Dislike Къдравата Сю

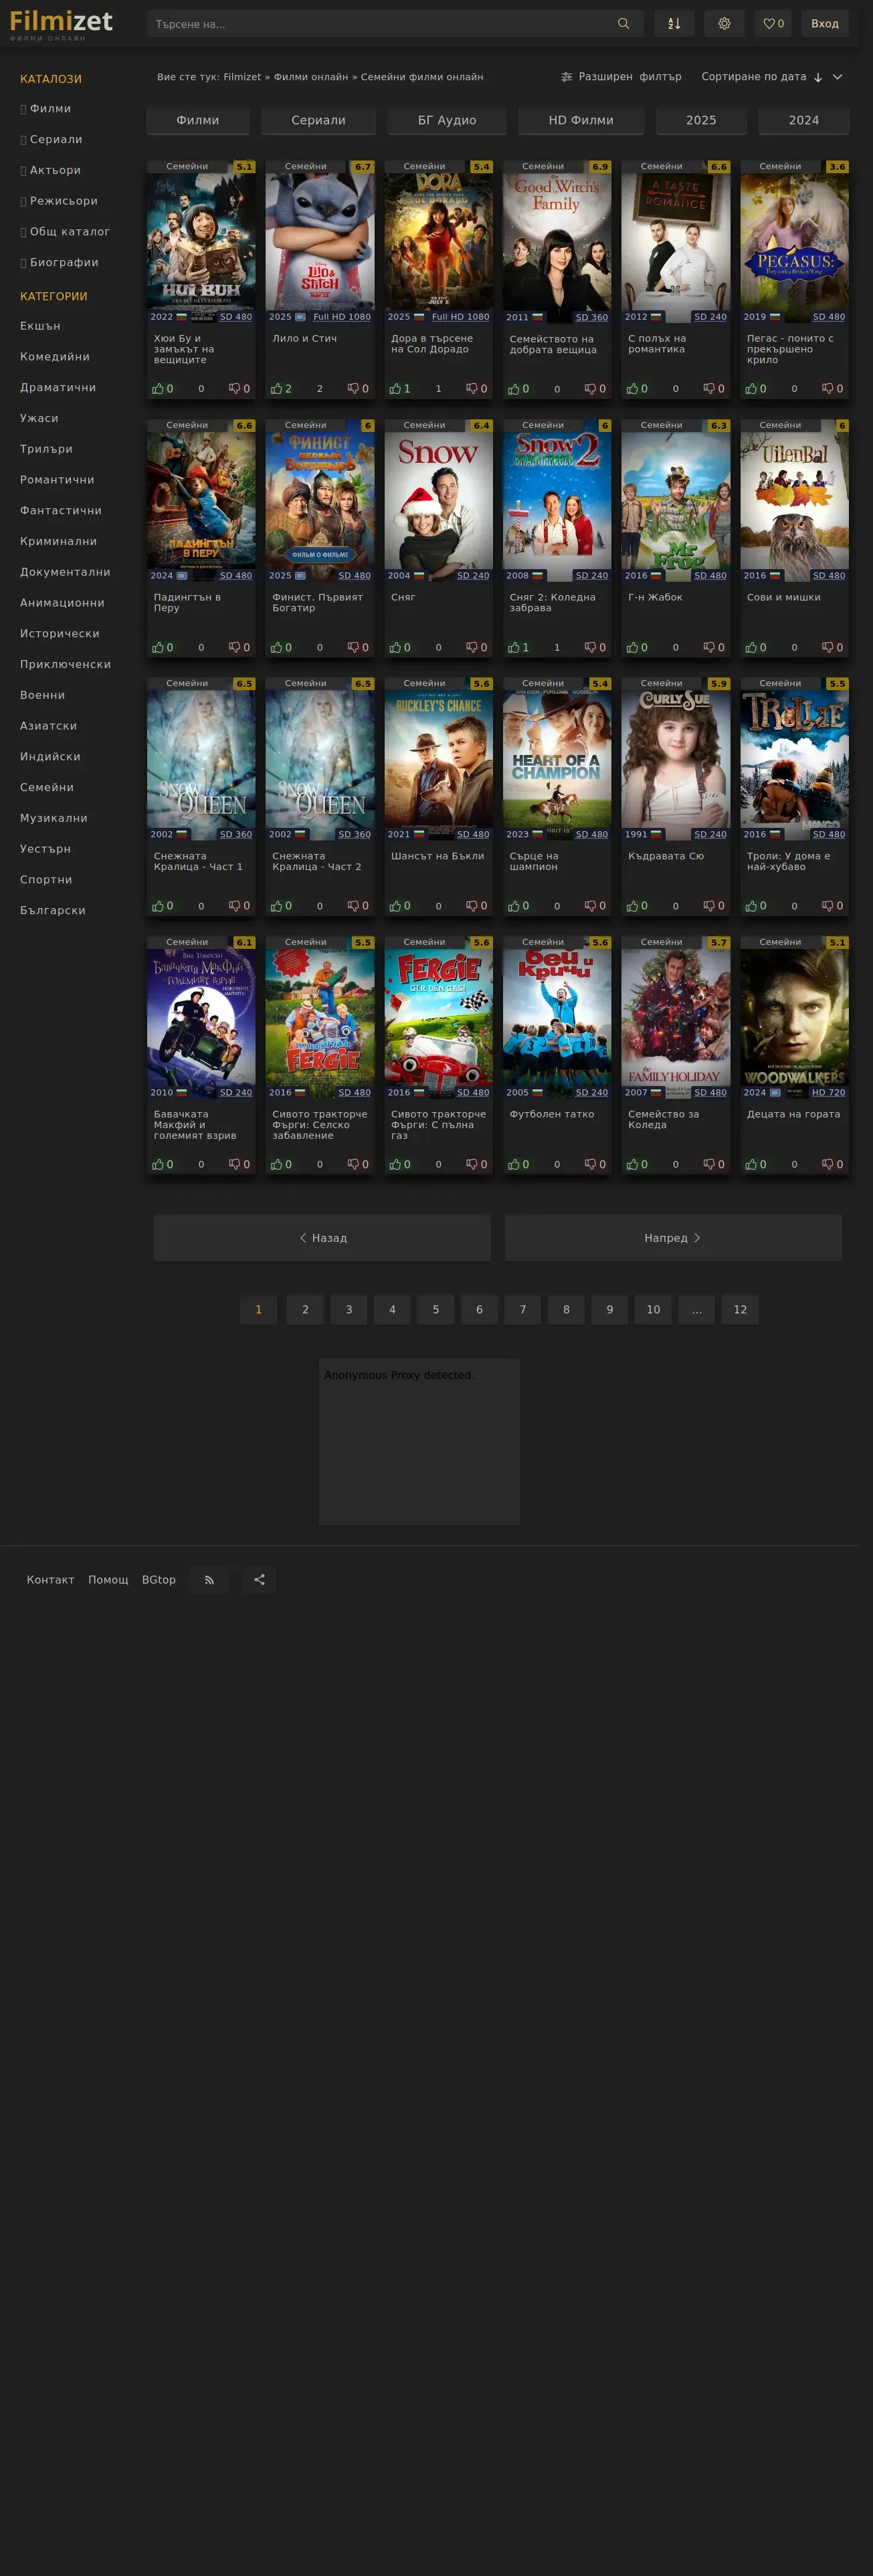(714, 906)
